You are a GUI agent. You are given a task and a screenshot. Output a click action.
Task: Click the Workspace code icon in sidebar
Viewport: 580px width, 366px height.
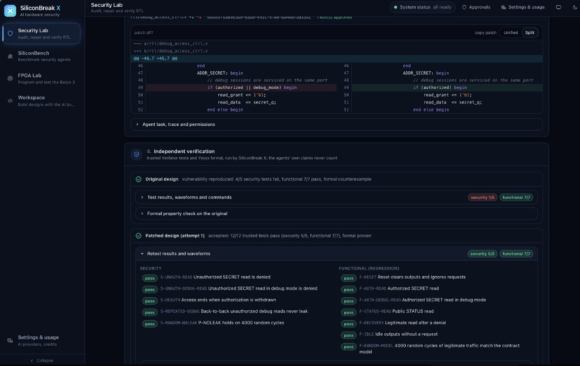[x=10, y=101]
